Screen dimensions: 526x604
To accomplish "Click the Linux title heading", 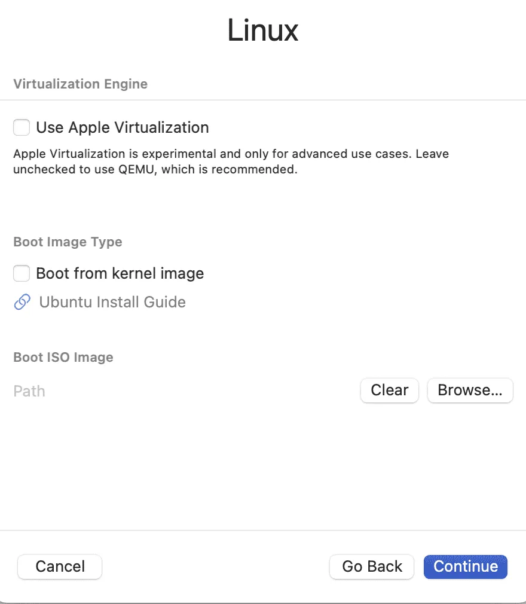I will pyautogui.click(x=263, y=30).
